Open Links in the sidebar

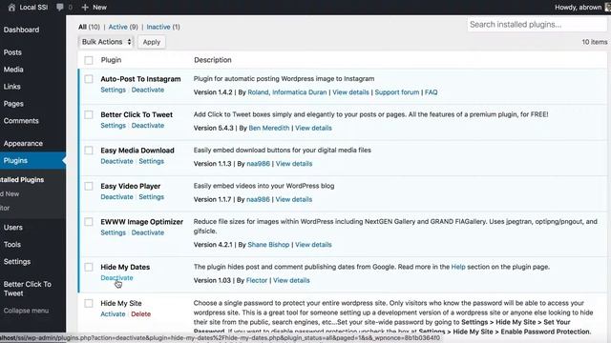[x=12, y=87]
